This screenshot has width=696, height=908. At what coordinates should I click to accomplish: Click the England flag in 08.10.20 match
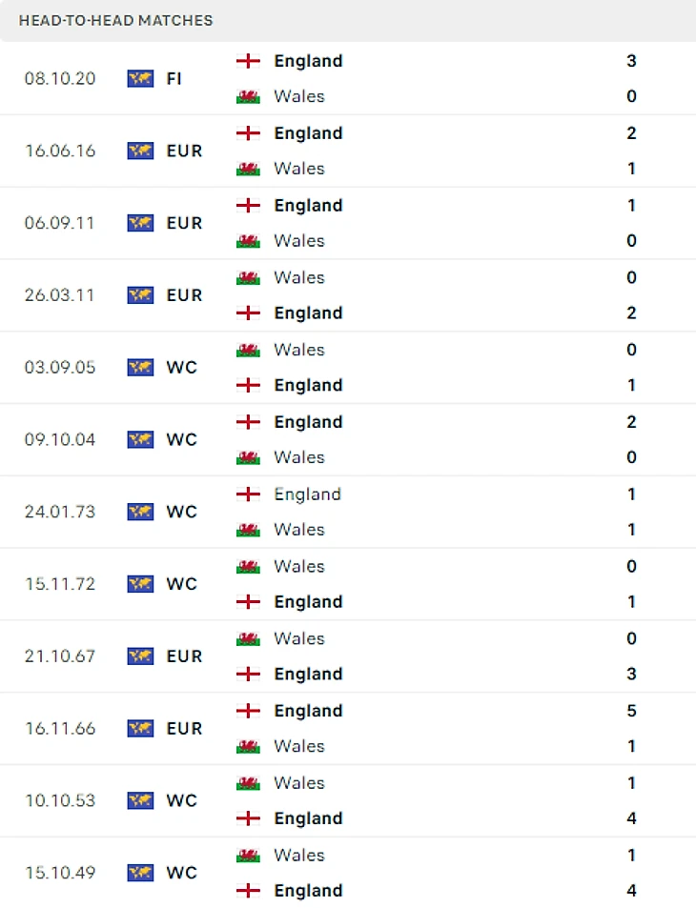(x=248, y=61)
